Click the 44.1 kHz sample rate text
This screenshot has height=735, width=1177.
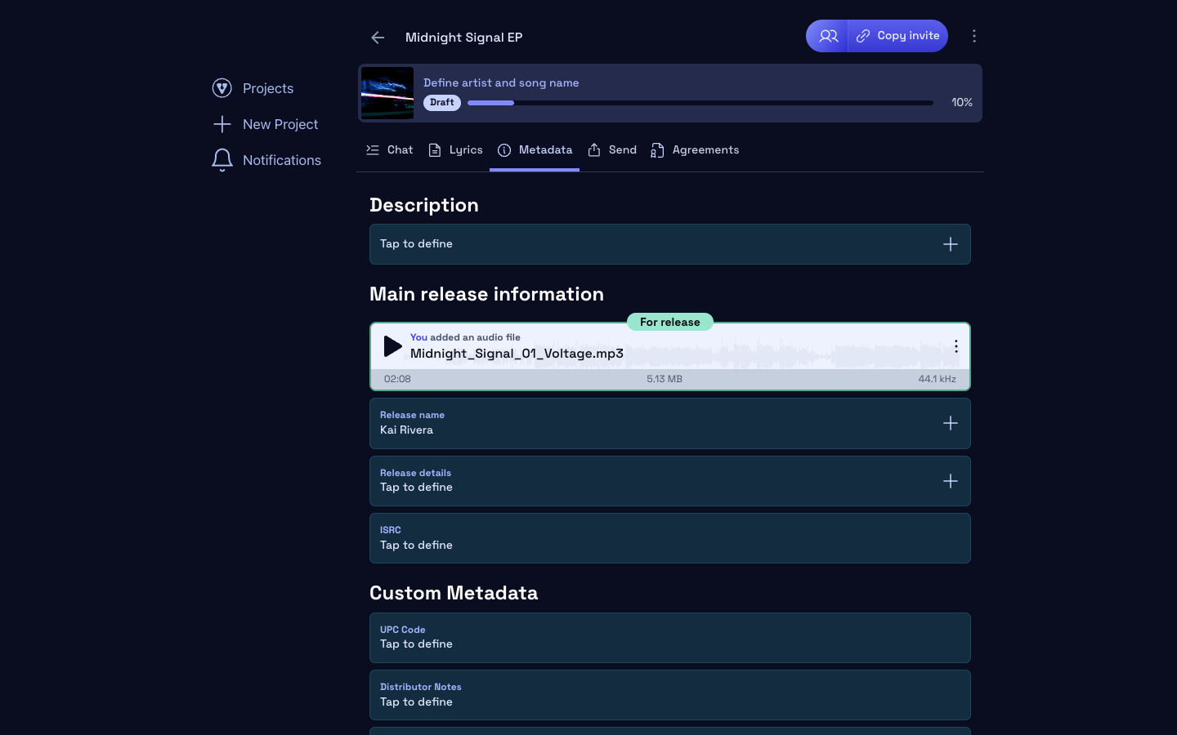(937, 379)
